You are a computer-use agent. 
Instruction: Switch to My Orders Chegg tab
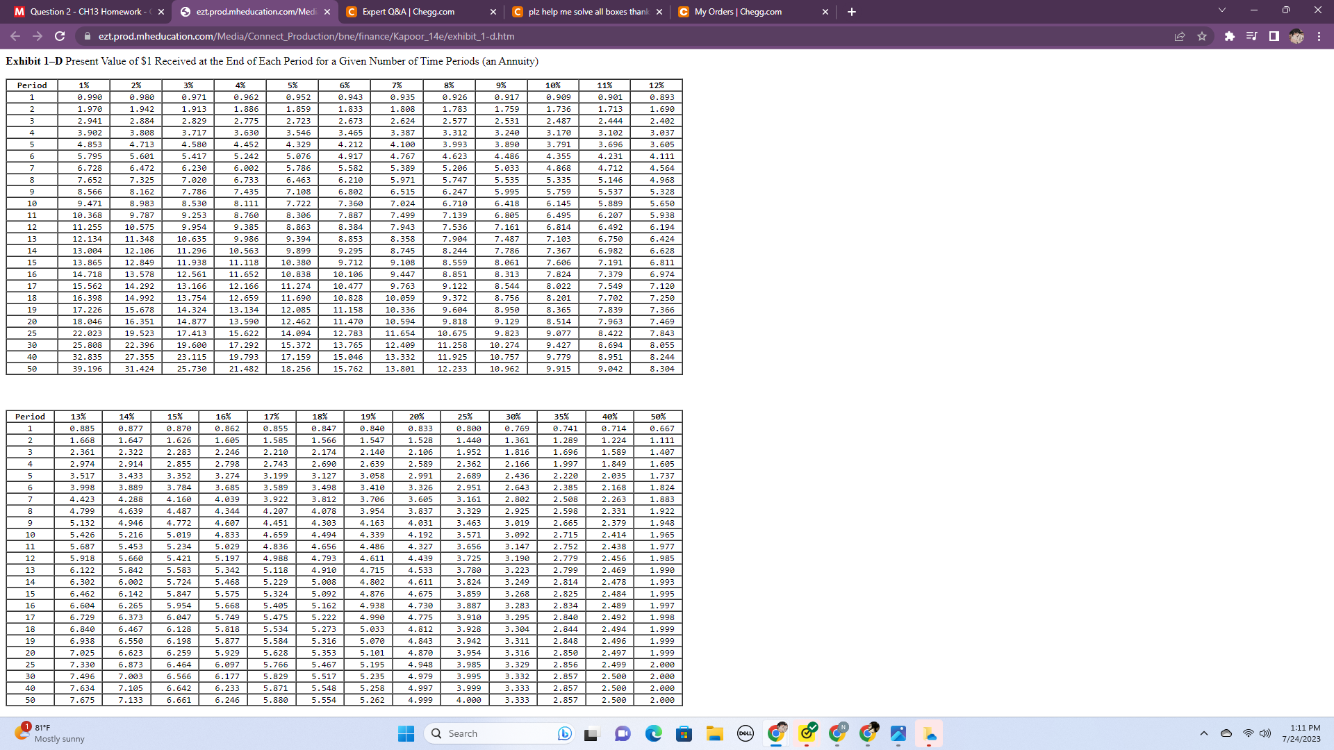coord(754,12)
